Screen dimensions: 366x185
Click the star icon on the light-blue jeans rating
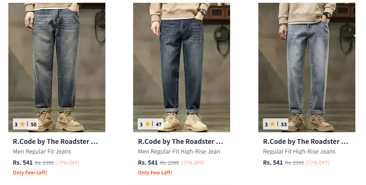(272, 124)
